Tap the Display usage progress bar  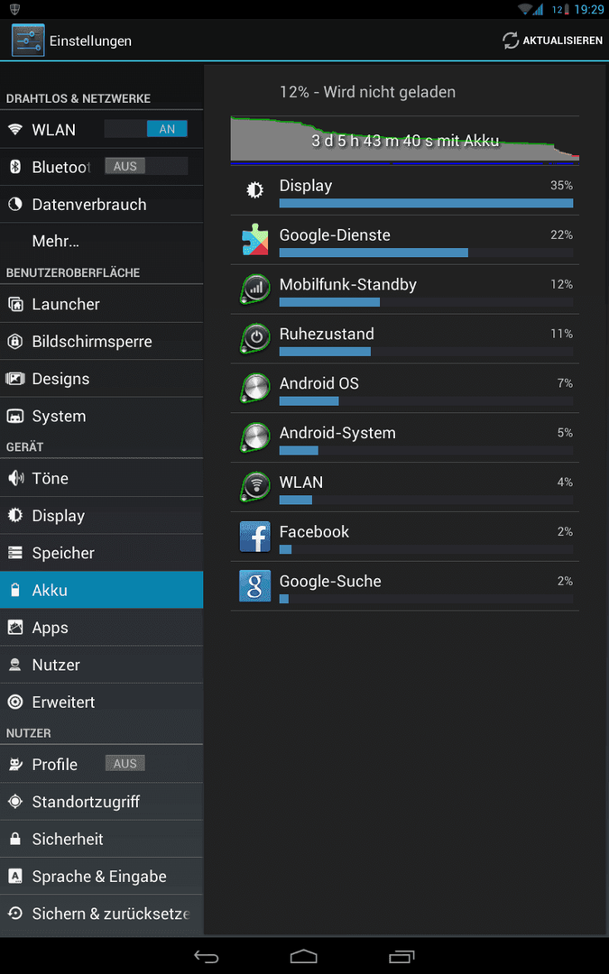[426, 203]
